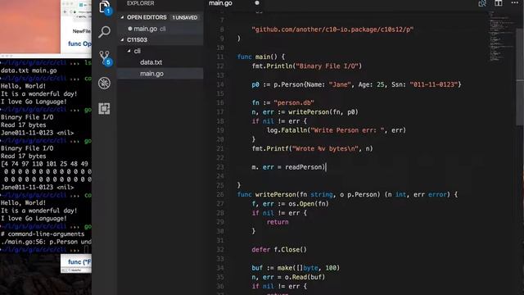Screen dimensions: 524x295
Task: Click the p.Person struct literal line
Action: pyautogui.click(x=356, y=84)
